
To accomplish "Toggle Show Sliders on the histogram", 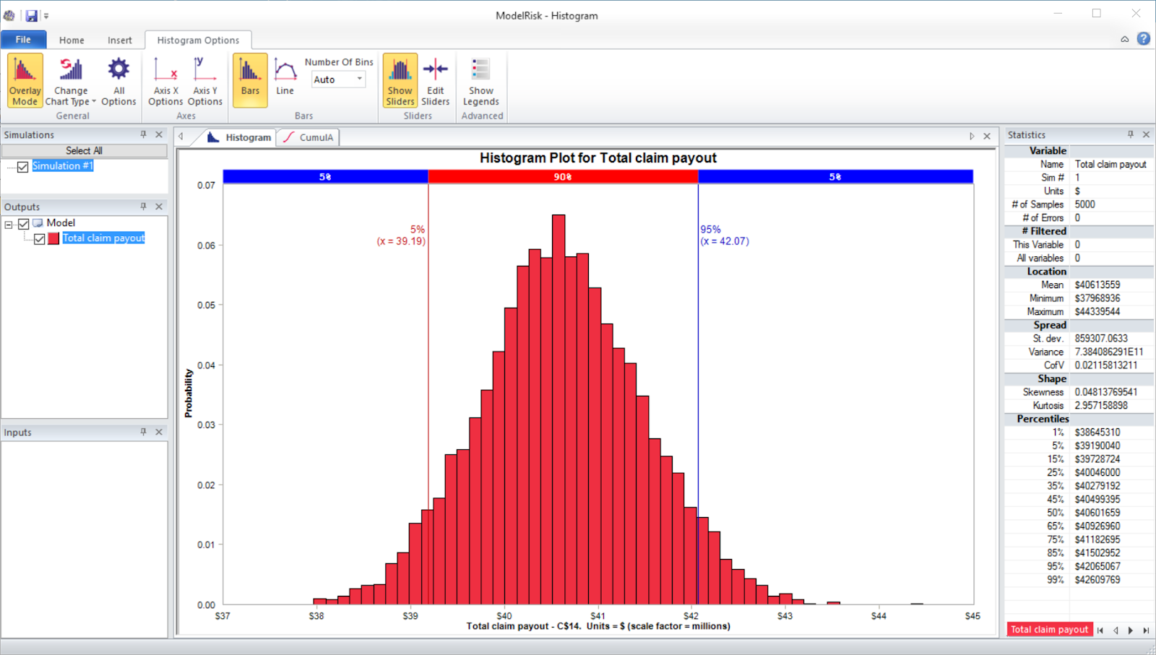I will (x=400, y=79).
